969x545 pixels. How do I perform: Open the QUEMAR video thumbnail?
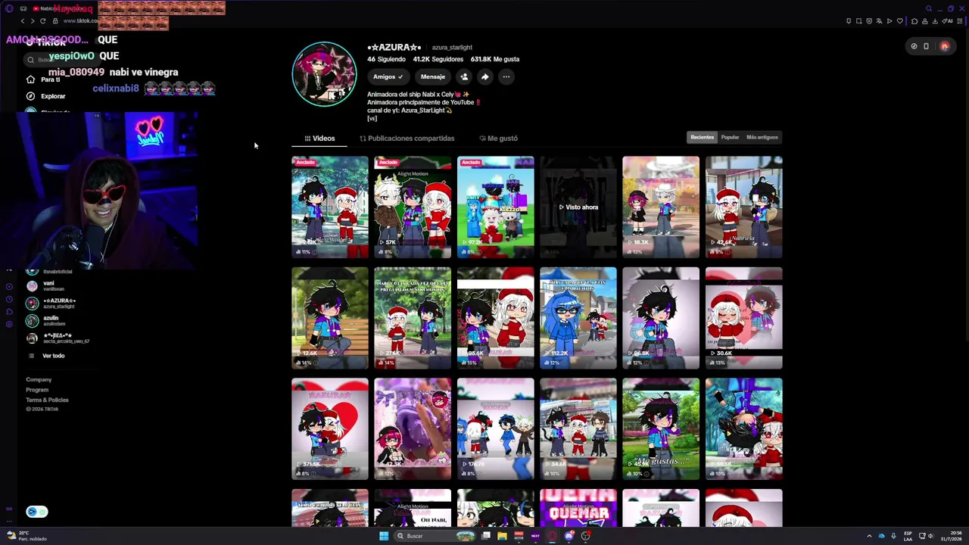click(578, 509)
